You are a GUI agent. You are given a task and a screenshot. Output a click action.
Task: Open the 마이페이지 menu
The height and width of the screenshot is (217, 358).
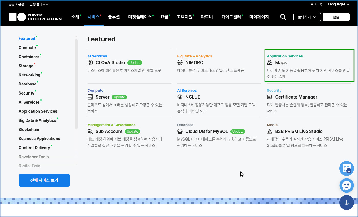(x=259, y=17)
